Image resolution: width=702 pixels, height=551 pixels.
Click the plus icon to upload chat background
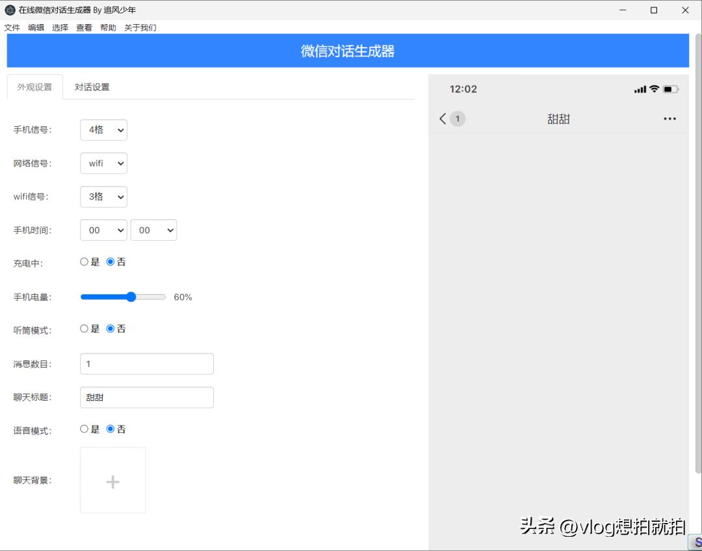pos(112,480)
